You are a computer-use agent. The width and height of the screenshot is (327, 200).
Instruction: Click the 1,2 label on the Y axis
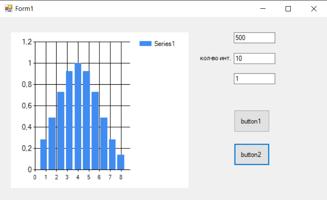[27, 42]
